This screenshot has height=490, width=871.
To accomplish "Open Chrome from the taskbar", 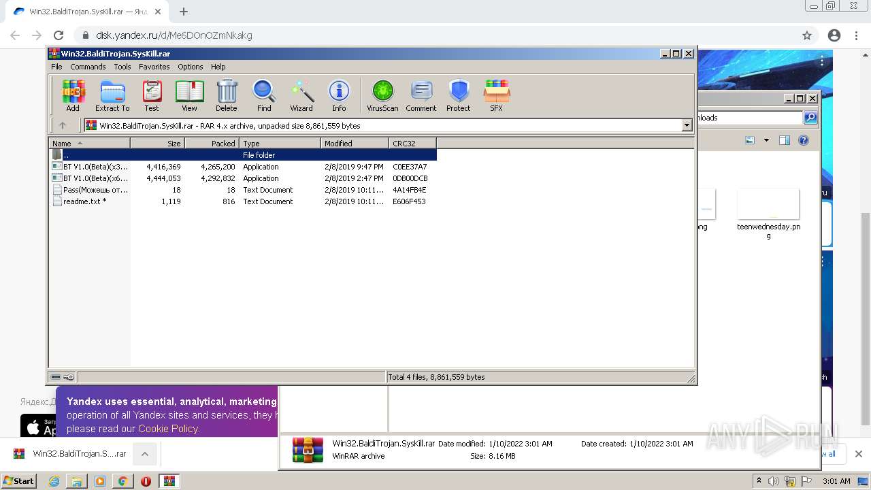I will 122,481.
